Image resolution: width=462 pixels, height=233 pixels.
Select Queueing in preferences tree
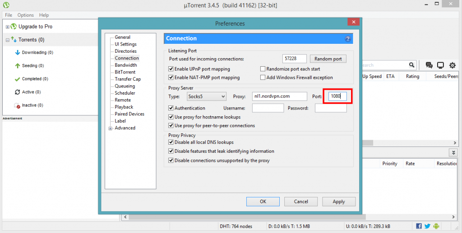(125, 86)
